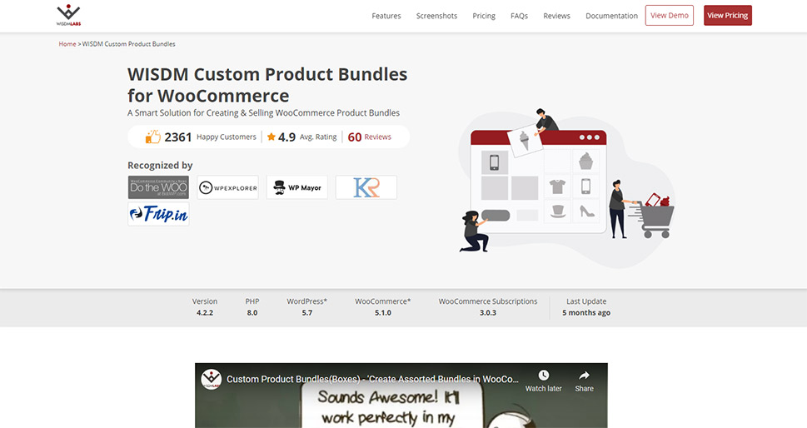Click the video channel avatar icon
The height and width of the screenshot is (428, 807).
pyautogui.click(x=211, y=379)
